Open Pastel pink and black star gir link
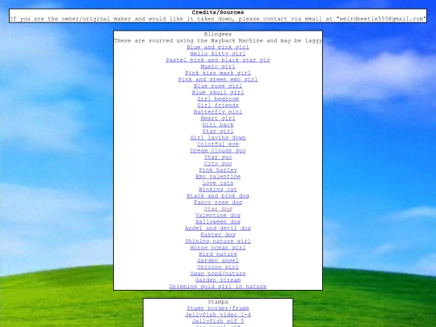The image size is (436, 327). click(218, 60)
